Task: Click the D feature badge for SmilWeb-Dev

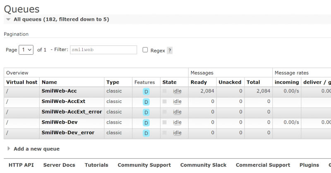Action: [x=146, y=123]
